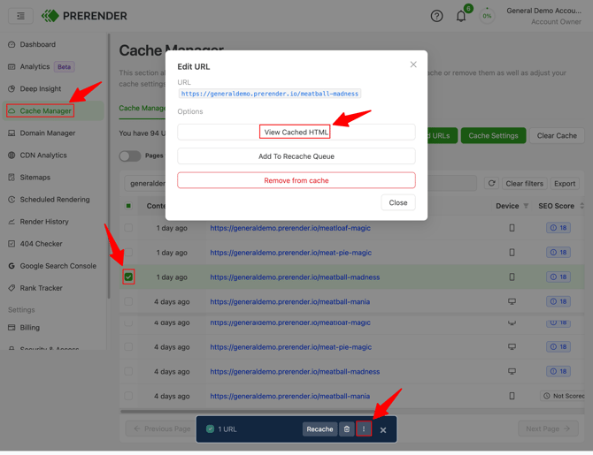This screenshot has width=593, height=455.
Task: Click Add To Recache Queue
Action: [x=296, y=156]
